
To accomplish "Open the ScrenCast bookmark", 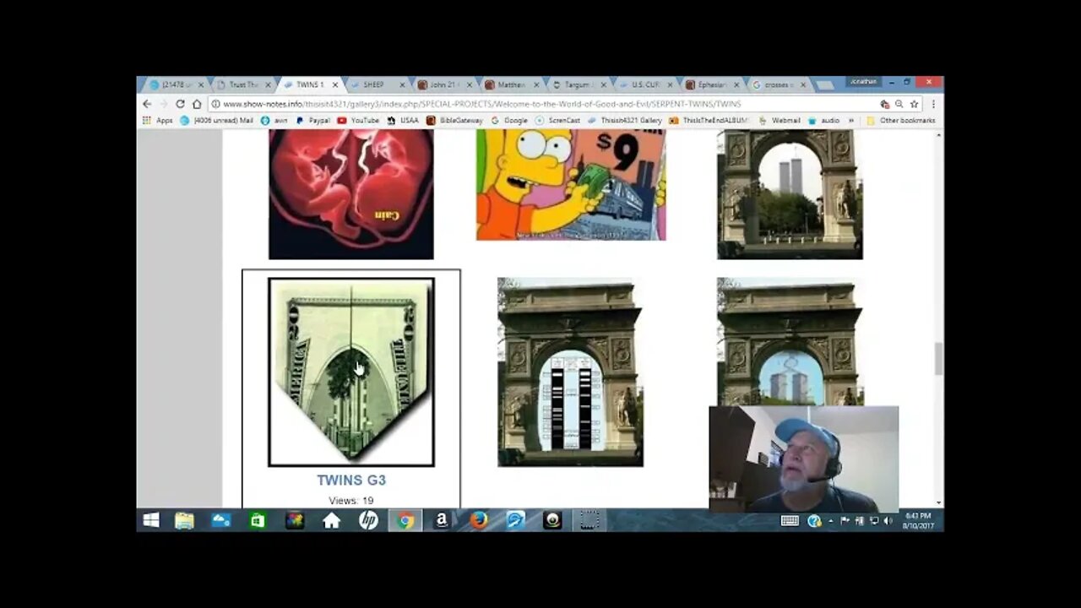I will [557, 121].
